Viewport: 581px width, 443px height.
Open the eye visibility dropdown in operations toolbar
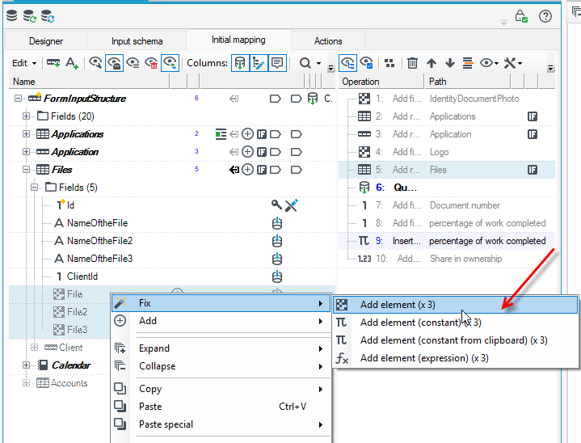coord(489,63)
